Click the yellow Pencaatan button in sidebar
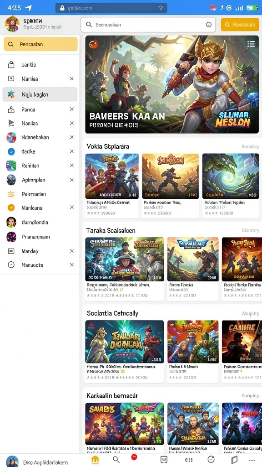The width and height of the screenshot is (262, 467). 40,44
